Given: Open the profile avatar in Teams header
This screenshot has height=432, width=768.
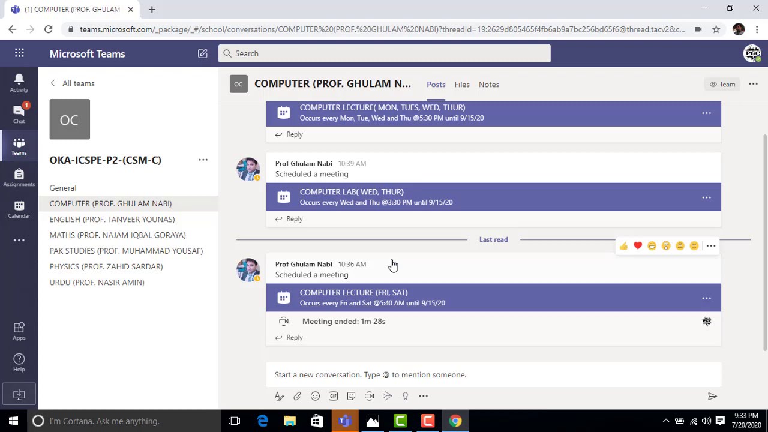Looking at the screenshot, I should tap(752, 53).
